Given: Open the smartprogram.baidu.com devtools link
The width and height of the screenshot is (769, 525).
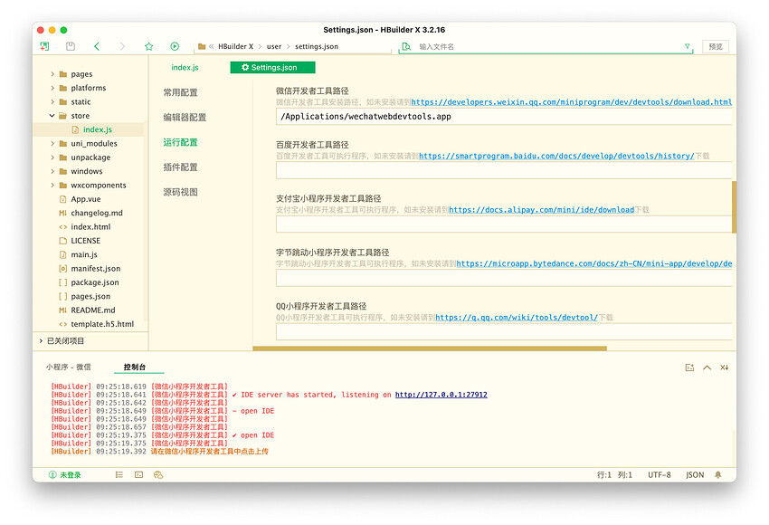Looking at the screenshot, I should tap(556, 156).
